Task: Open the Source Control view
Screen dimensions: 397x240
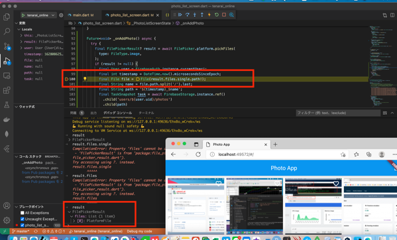Action: 7,46
